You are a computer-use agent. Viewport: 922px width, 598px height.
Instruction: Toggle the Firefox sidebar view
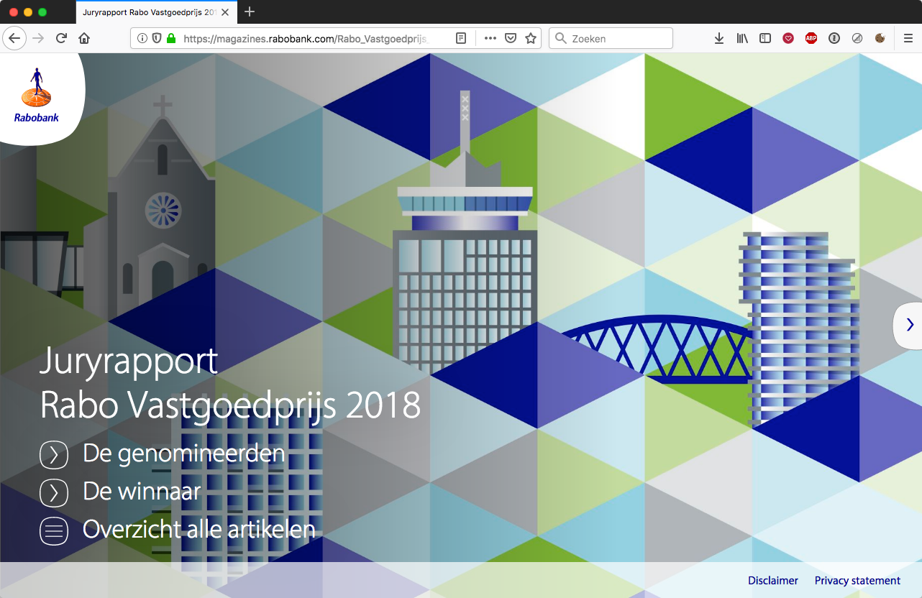click(x=765, y=39)
